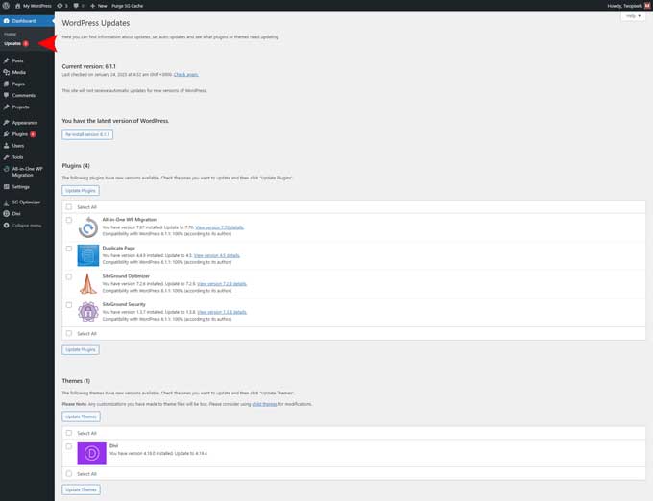Viewport: 653px width, 501px height.
Task: Click Update Themes button below theme list
Action: coord(81,489)
